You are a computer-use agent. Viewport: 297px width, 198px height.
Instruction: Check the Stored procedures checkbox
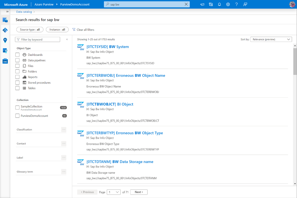[18, 83]
